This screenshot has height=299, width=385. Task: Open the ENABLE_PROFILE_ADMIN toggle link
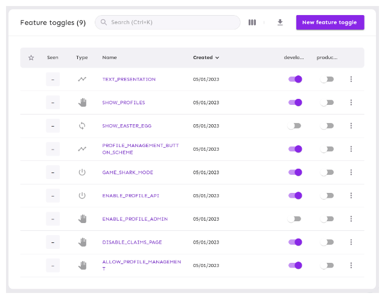coord(135,219)
